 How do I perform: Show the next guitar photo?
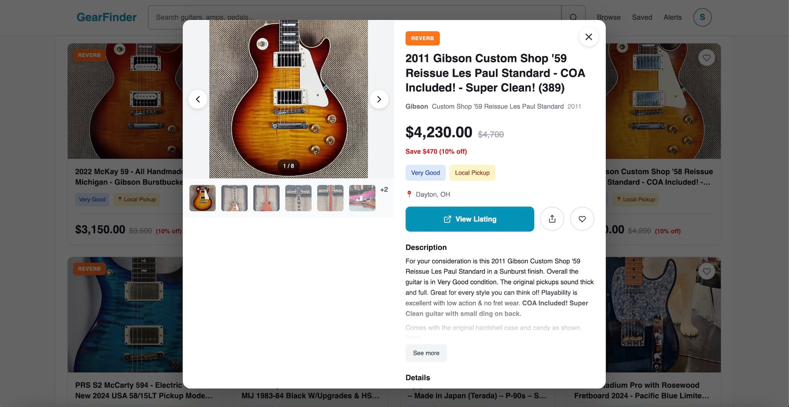tap(379, 99)
